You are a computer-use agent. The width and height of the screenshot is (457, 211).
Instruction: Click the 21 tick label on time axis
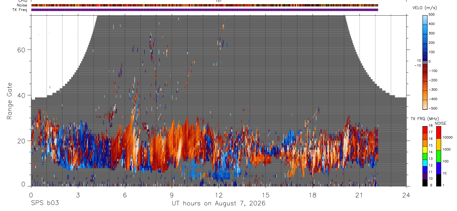pyautogui.click(x=359, y=195)
